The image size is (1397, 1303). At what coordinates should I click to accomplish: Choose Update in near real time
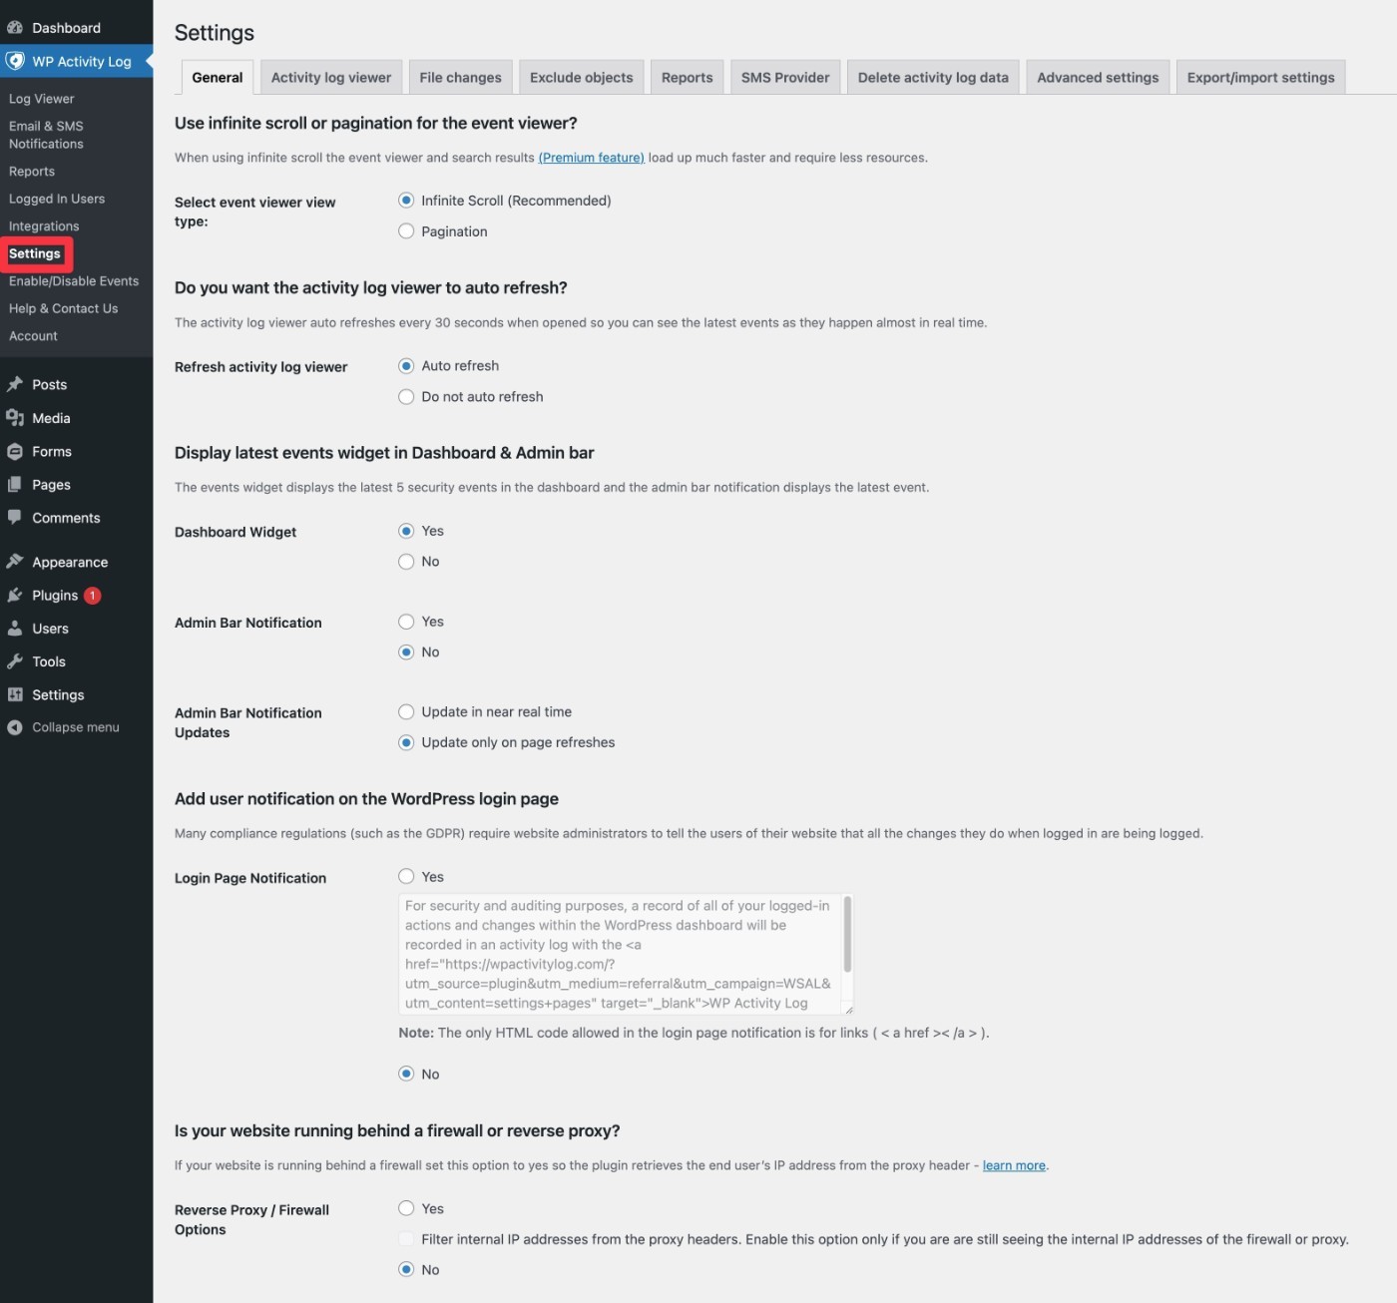point(406,712)
